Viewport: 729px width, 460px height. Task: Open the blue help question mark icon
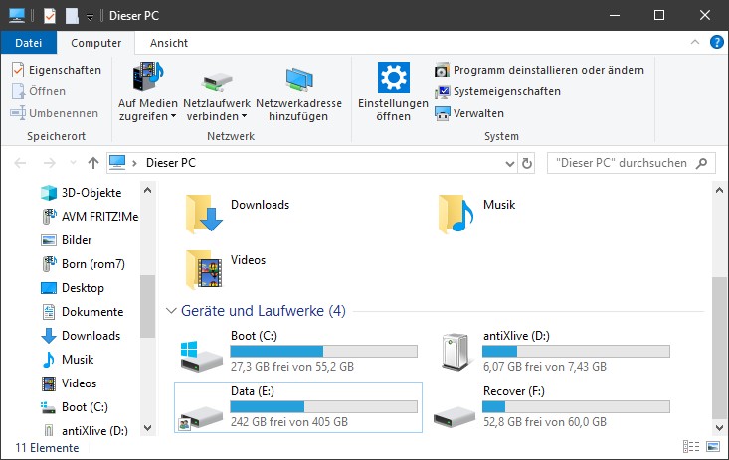point(716,43)
